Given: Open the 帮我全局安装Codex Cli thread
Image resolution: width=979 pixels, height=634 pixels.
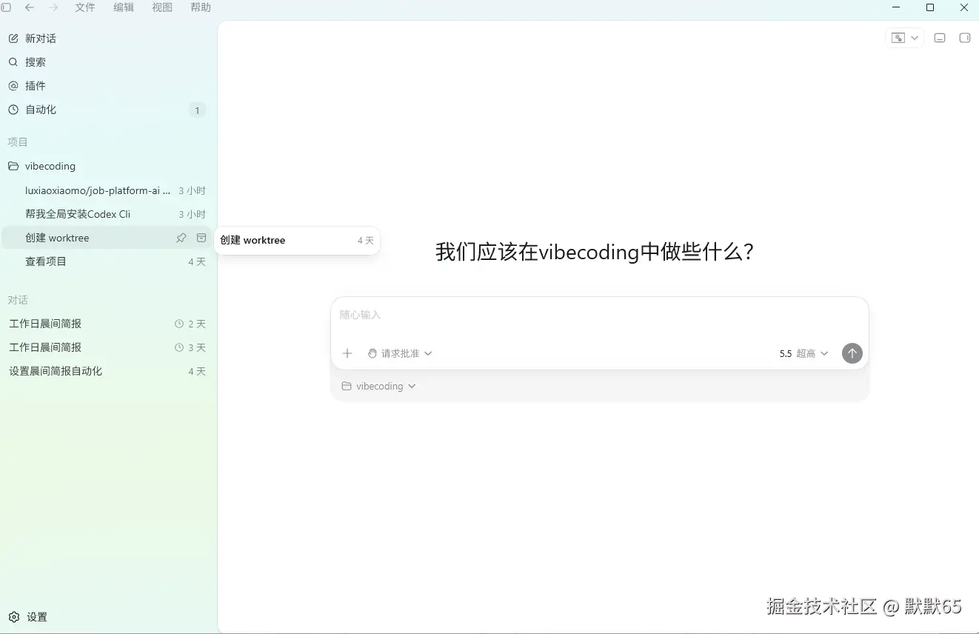Looking at the screenshot, I should tap(107, 214).
